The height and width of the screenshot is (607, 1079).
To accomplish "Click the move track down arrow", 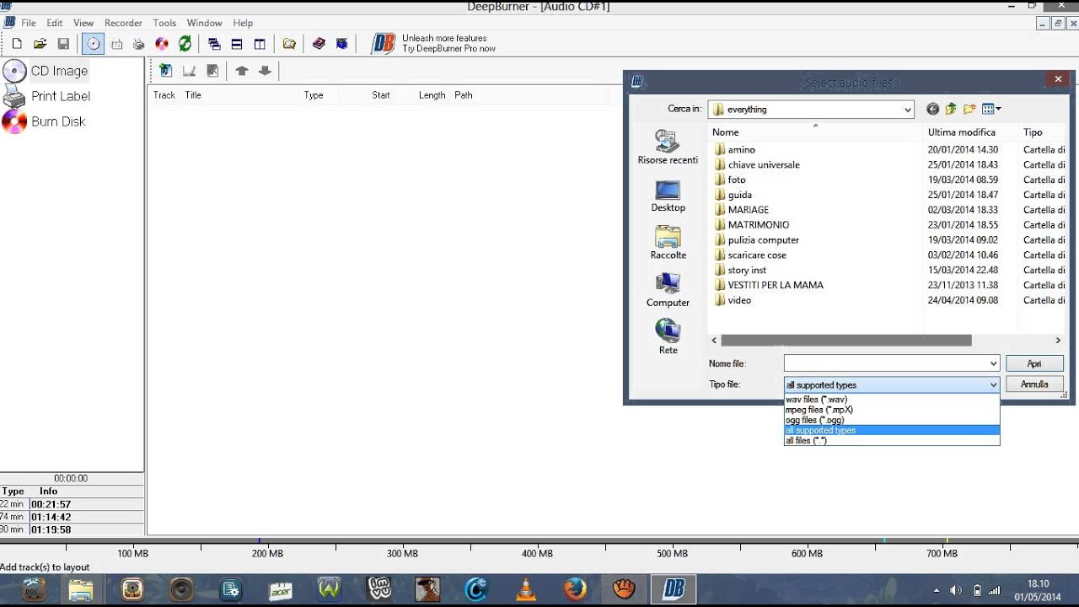I will [265, 71].
